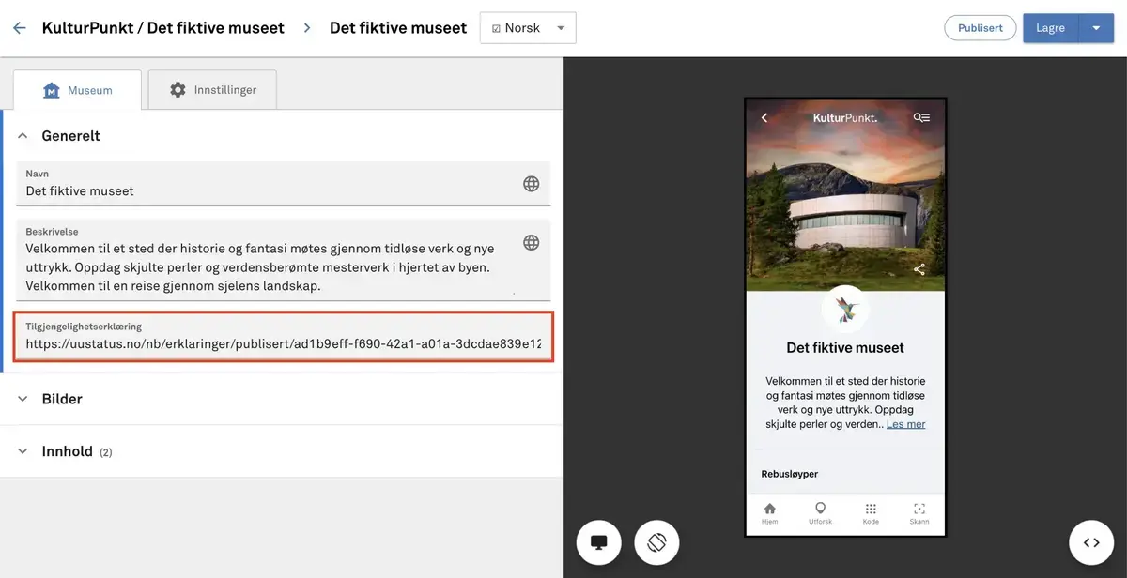Click the Tilgjengelighetserklæring URL field
This screenshot has height=578, width=1127.
283,343
